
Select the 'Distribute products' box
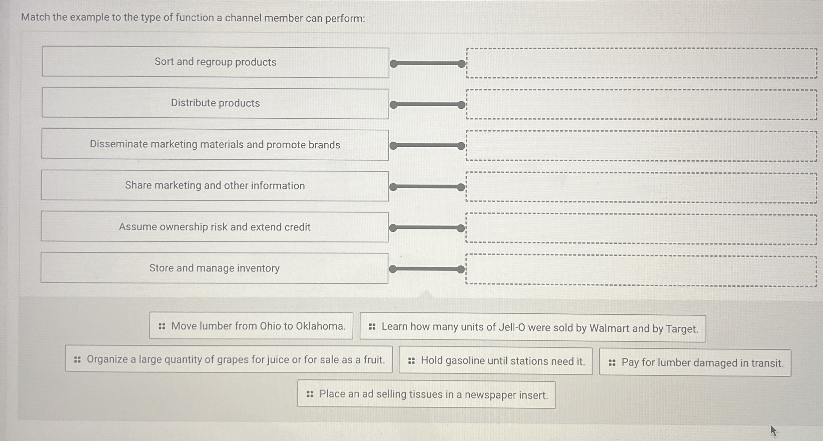click(x=216, y=103)
